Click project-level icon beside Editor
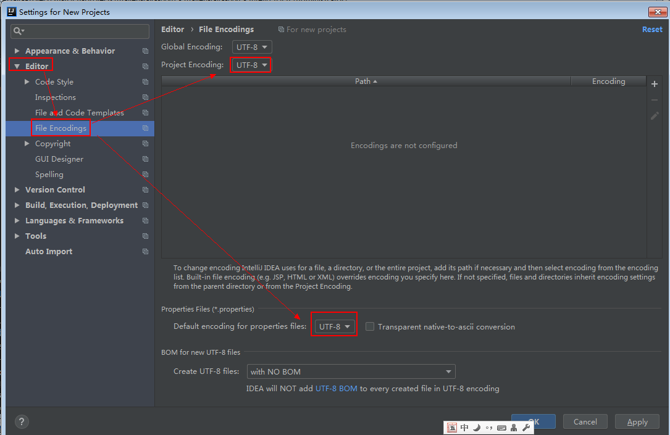Viewport: 670px width, 435px height. (145, 66)
